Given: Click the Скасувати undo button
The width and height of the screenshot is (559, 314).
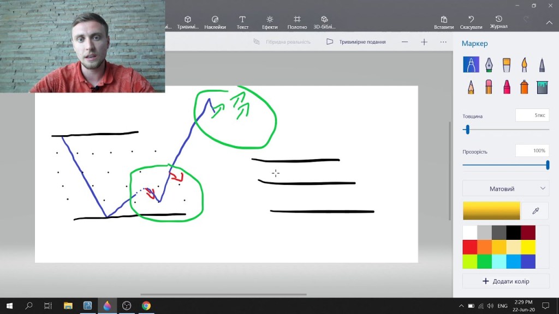Looking at the screenshot, I should pos(471,22).
